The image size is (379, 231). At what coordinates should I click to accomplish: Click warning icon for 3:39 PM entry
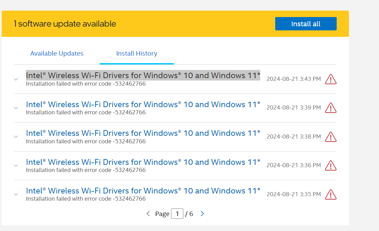point(331,108)
